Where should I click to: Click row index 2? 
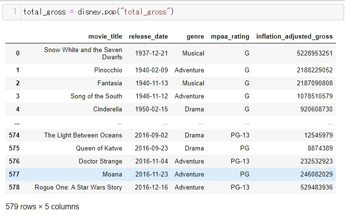tap(18, 83)
